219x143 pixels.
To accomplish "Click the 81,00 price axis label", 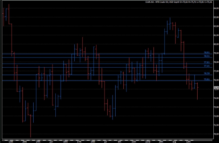I will click(x=216, y=35).
